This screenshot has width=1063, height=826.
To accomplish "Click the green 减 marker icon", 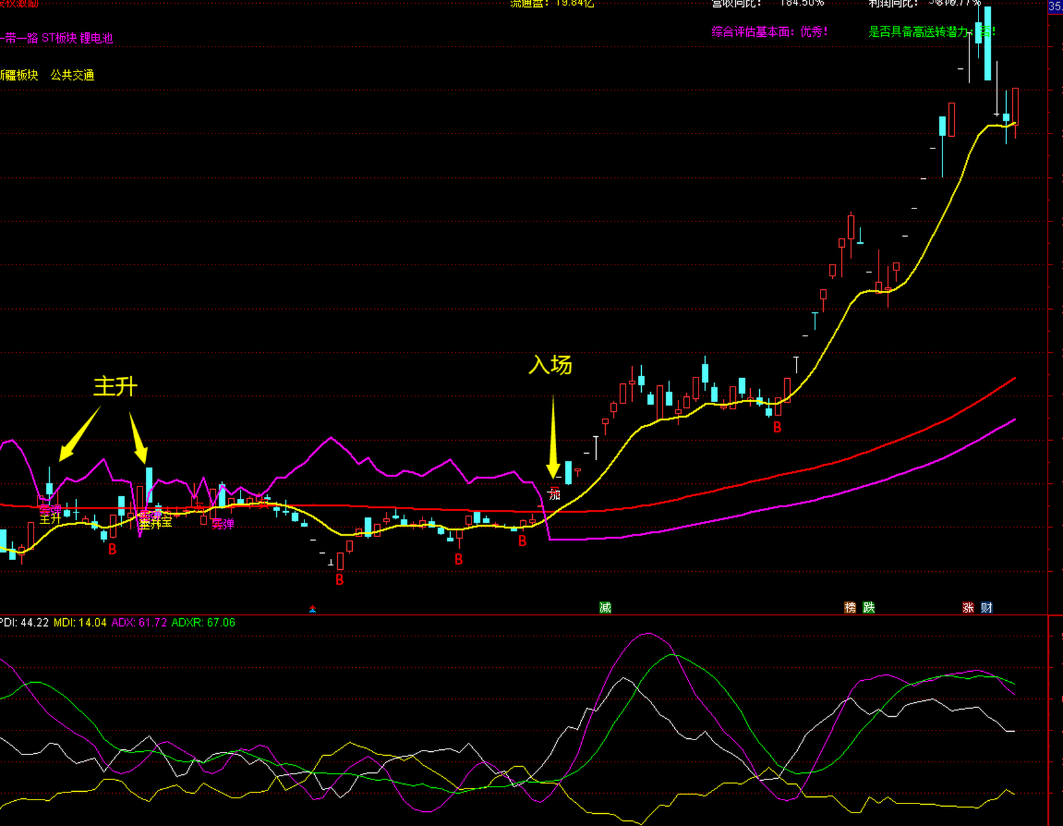I will (605, 607).
